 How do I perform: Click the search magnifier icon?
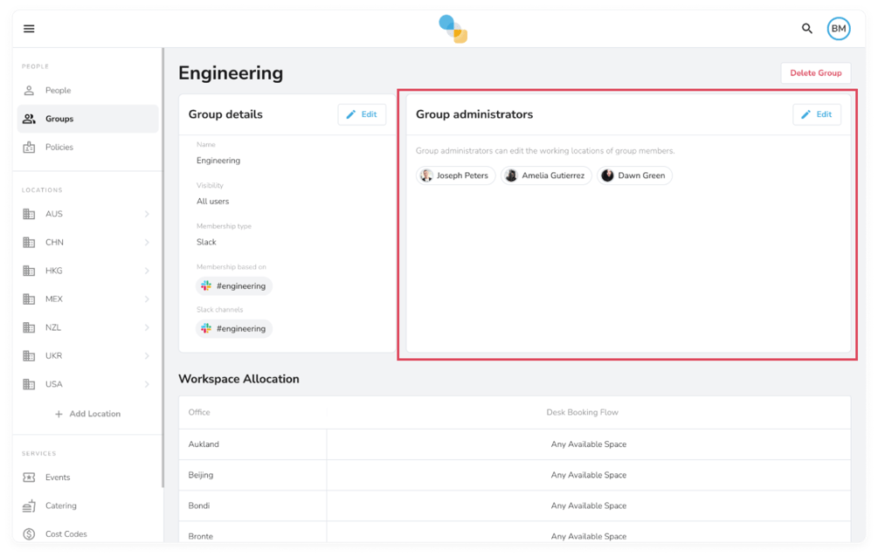pyautogui.click(x=805, y=28)
